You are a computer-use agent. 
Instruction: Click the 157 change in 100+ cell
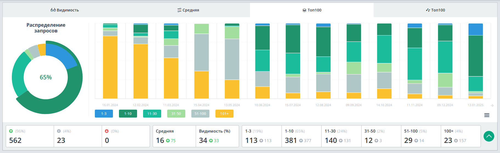click(462, 141)
